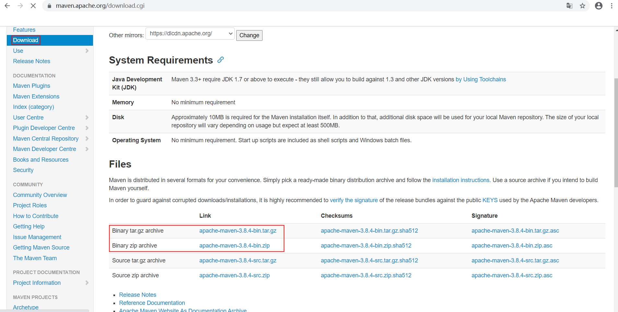
Task: Open the Issue Management link
Action: point(37,237)
